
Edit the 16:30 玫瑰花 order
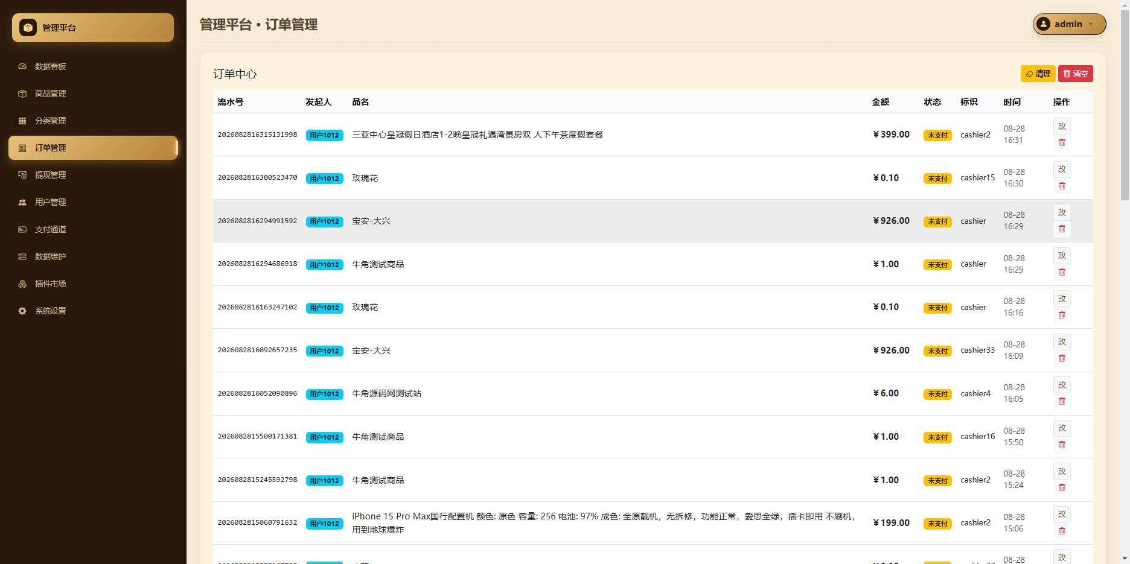(x=1062, y=169)
